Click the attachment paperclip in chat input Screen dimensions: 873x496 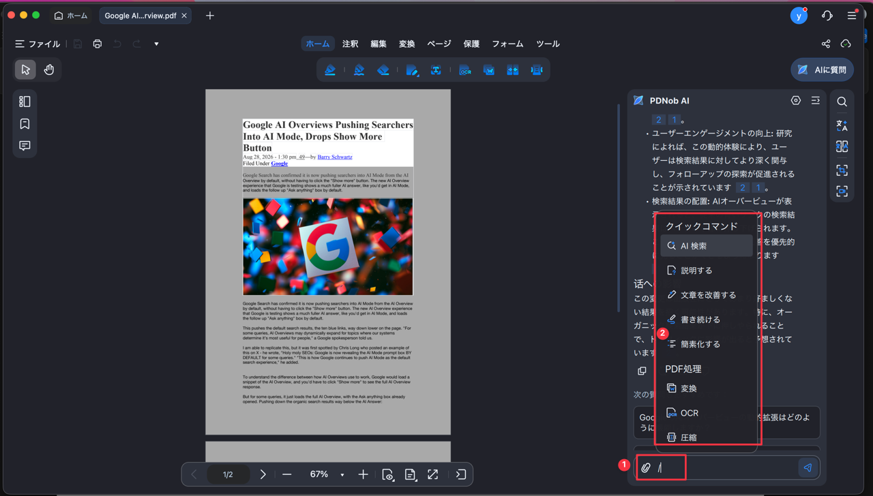coord(646,468)
